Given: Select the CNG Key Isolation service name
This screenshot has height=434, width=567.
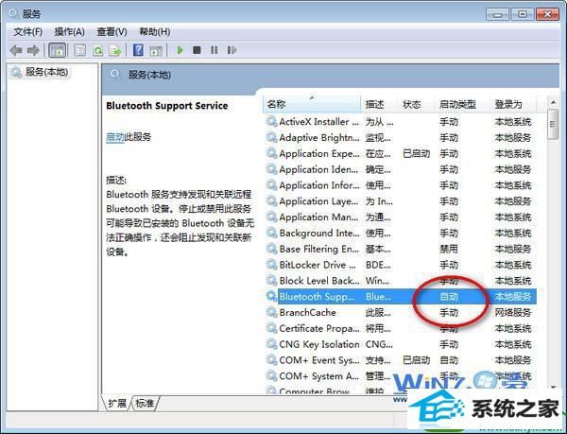Looking at the screenshot, I should point(319,344).
